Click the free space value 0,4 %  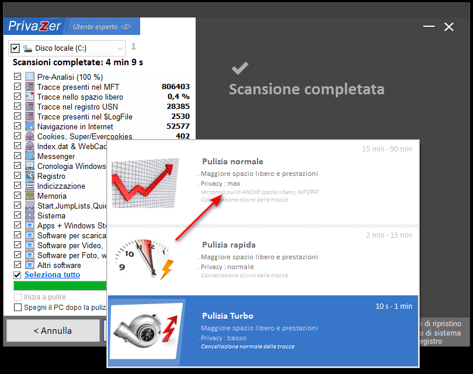[179, 97]
